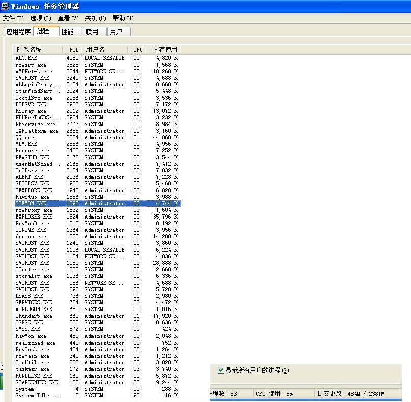Select the 进程 tab
Screen dimensions: 411x402
[46, 31]
